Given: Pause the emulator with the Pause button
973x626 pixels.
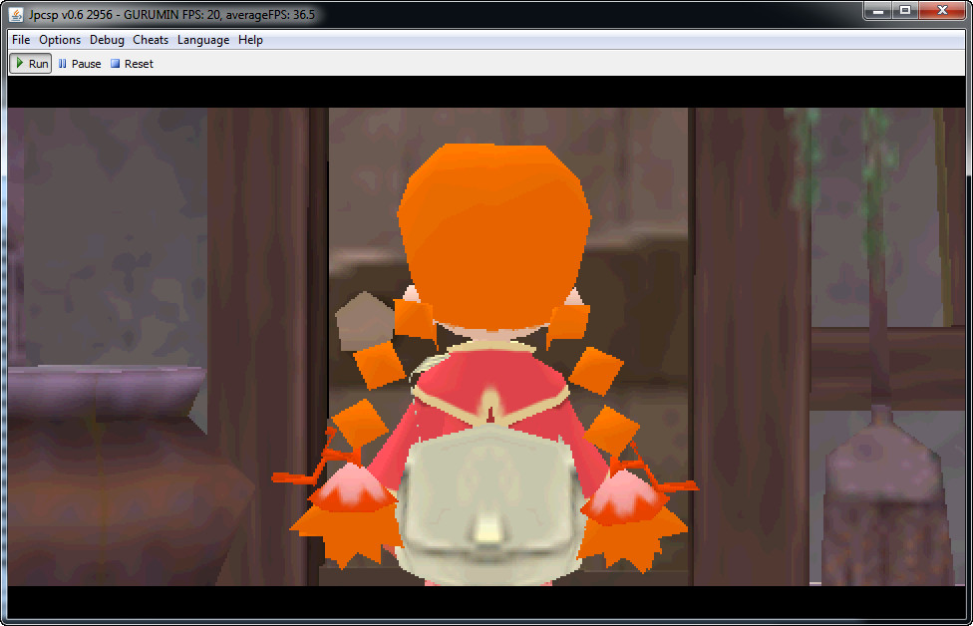Looking at the screenshot, I should 80,63.
